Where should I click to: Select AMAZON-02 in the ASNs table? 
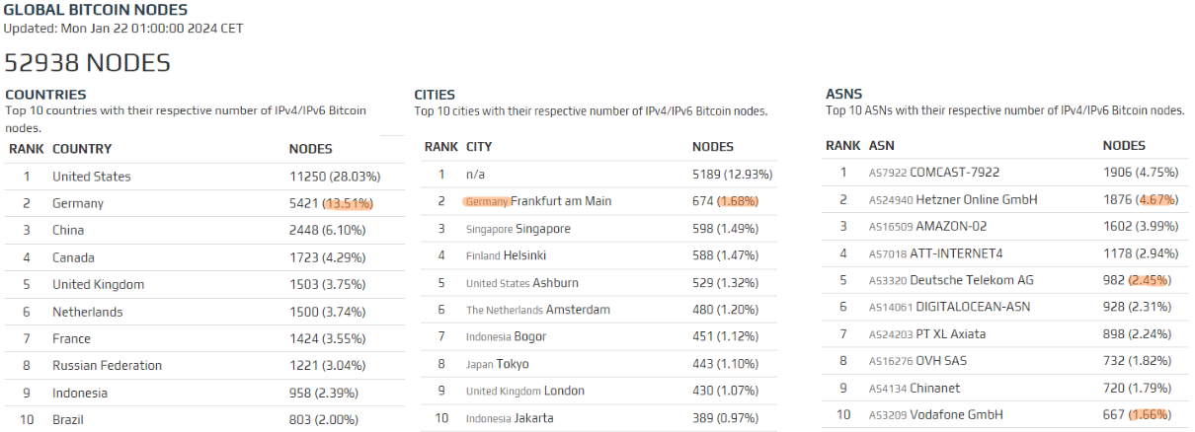click(x=952, y=226)
